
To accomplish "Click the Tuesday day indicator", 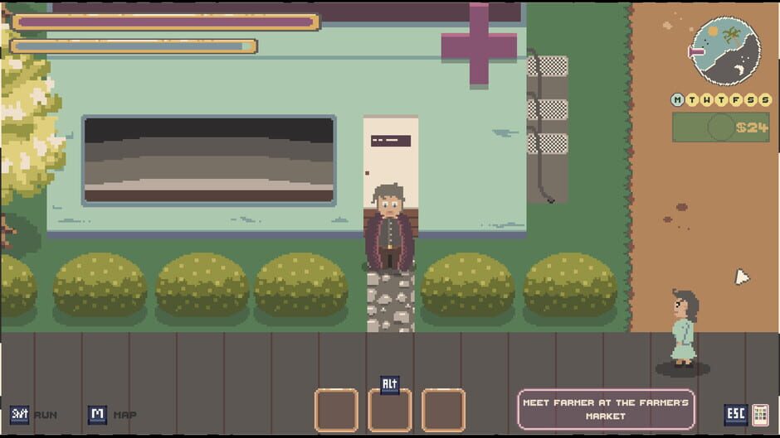I will [692, 100].
